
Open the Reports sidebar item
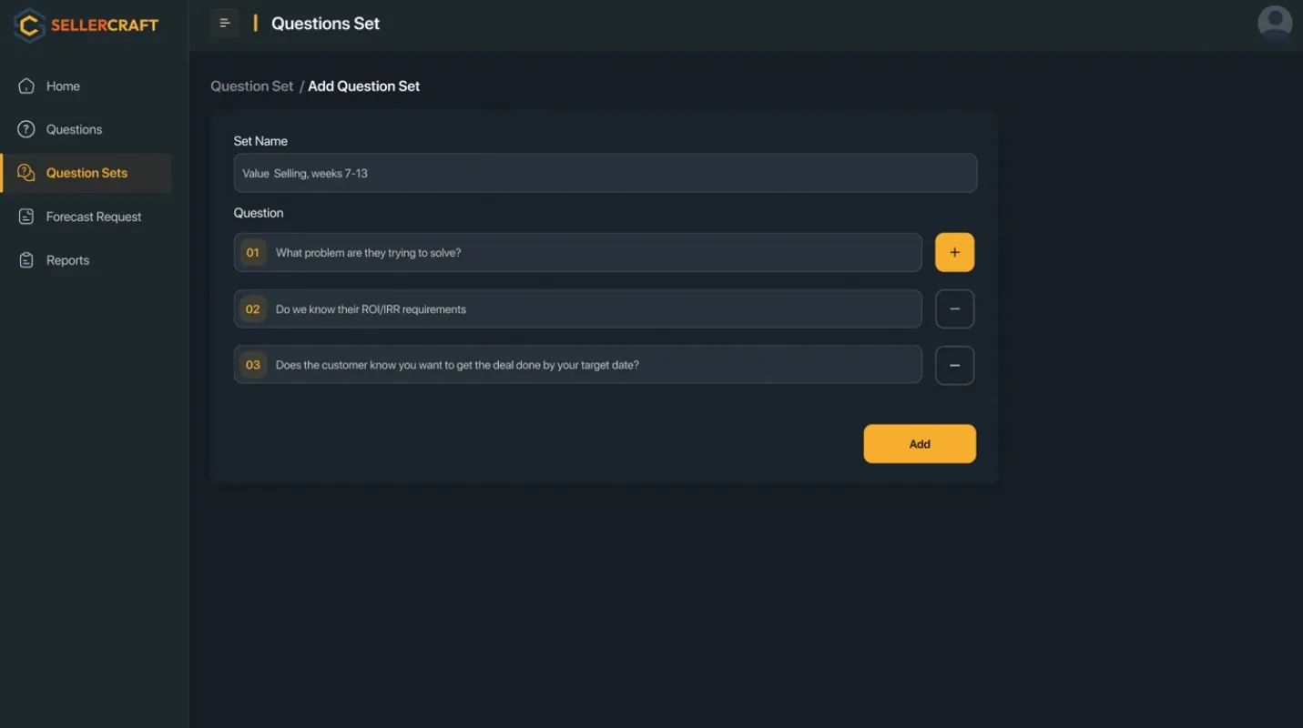point(67,260)
